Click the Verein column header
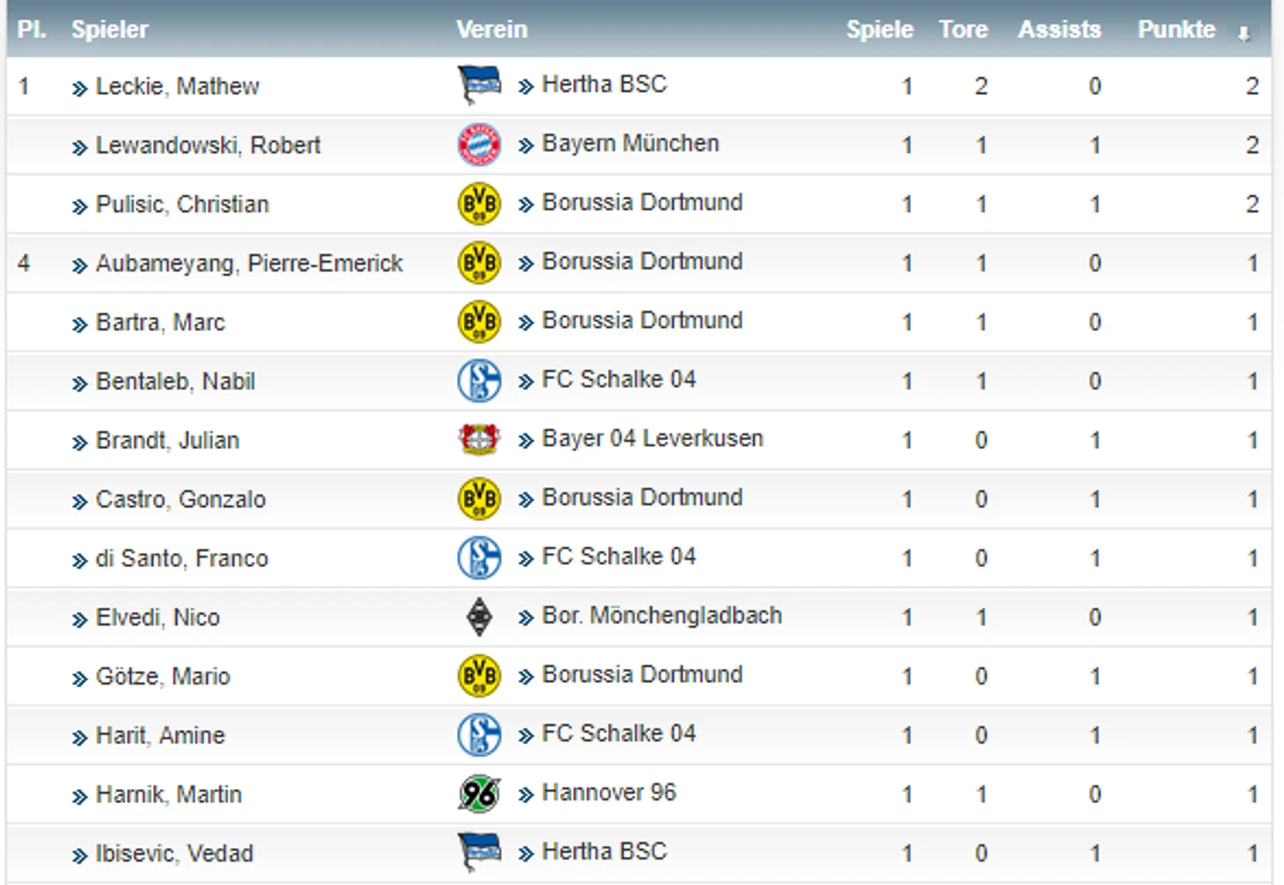Viewport: 1284px width, 885px height. click(x=492, y=30)
